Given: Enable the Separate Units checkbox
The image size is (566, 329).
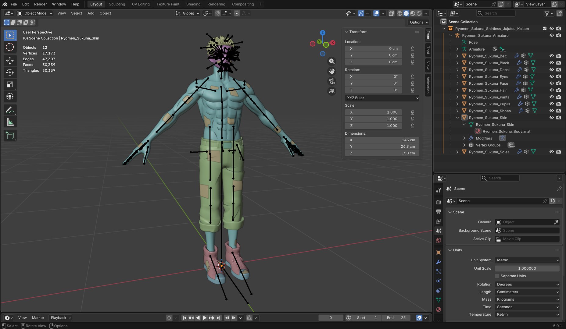Looking at the screenshot, I should (497, 276).
